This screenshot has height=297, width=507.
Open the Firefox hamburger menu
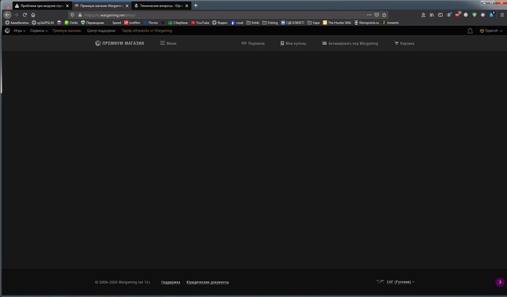[x=502, y=15]
